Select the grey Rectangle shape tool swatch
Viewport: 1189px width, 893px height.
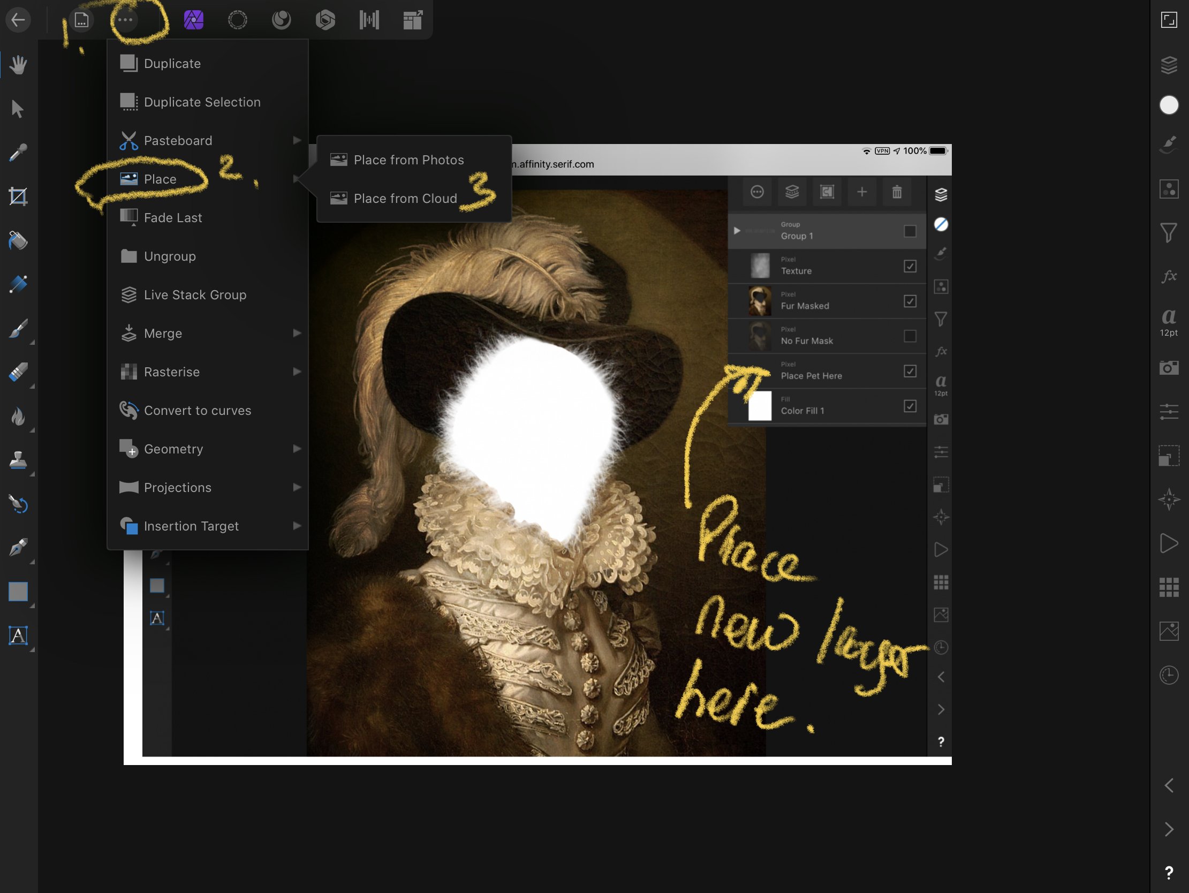click(x=18, y=592)
